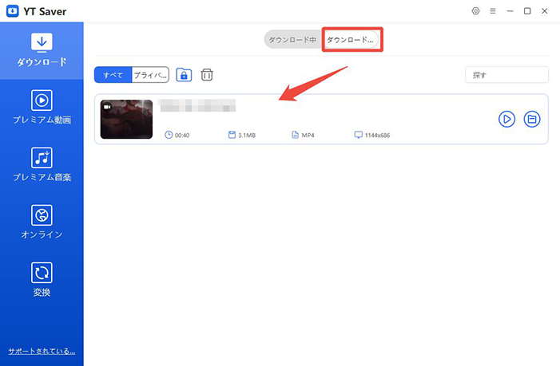Open the hamburger menu in title bar
560x366 pixels.
492,11
